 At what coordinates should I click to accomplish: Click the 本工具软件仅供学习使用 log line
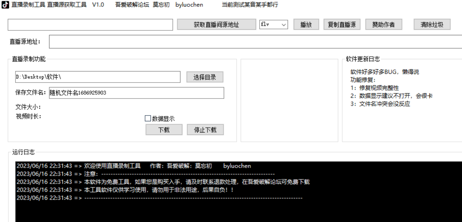click(125, 190)
